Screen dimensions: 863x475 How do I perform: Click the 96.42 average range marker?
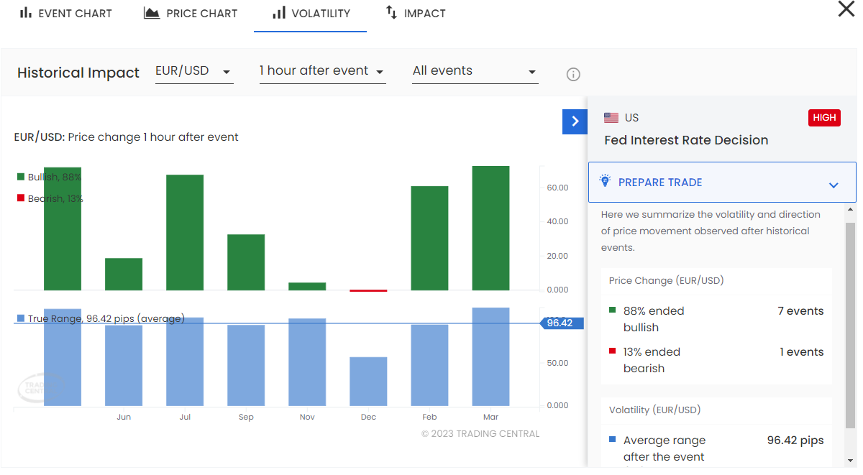pos(560,323)
